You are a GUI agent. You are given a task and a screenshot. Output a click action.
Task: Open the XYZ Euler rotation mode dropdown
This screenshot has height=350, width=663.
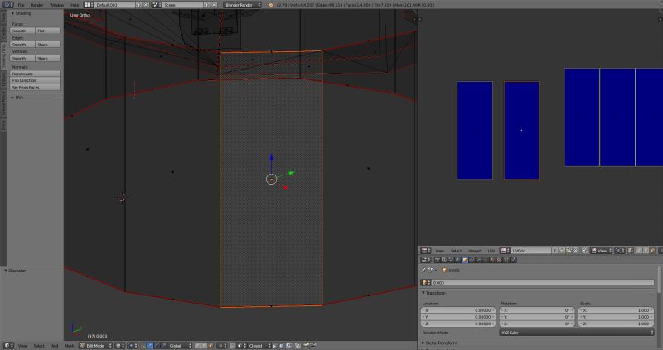pos(576,333)
